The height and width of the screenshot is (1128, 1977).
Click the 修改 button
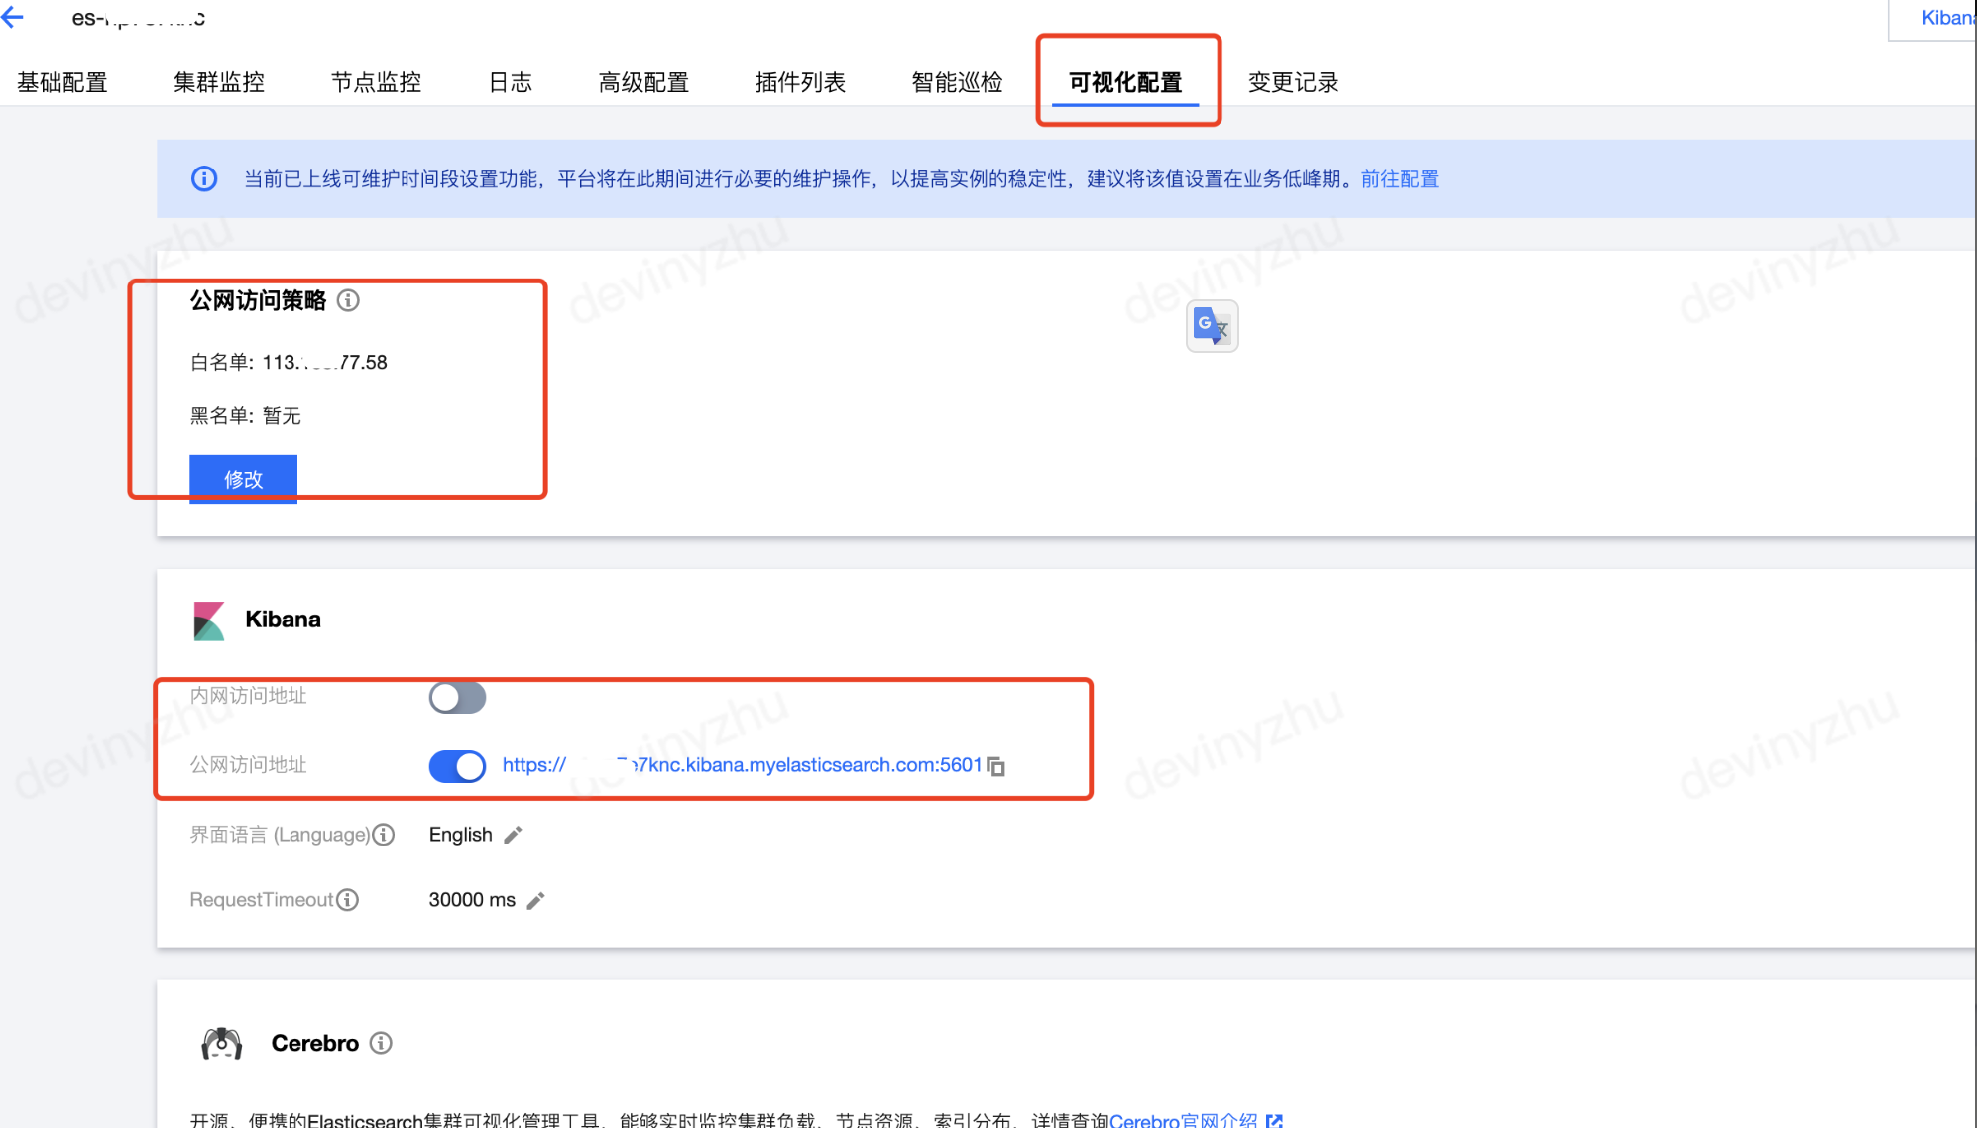click(x=243, y=479)
